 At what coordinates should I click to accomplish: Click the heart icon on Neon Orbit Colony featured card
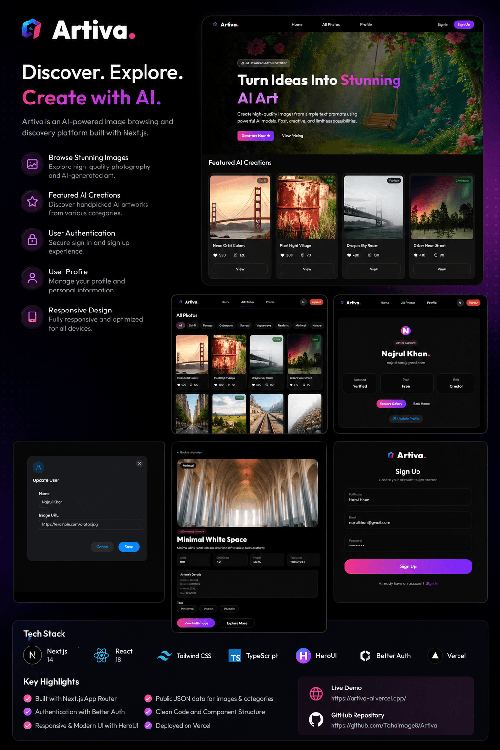tap(215, 255)
